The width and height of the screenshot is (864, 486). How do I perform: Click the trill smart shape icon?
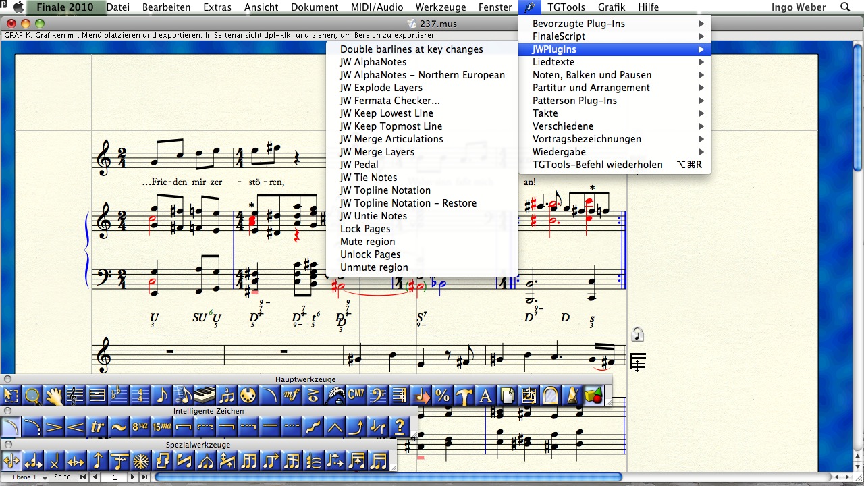(x=97, y=427)
